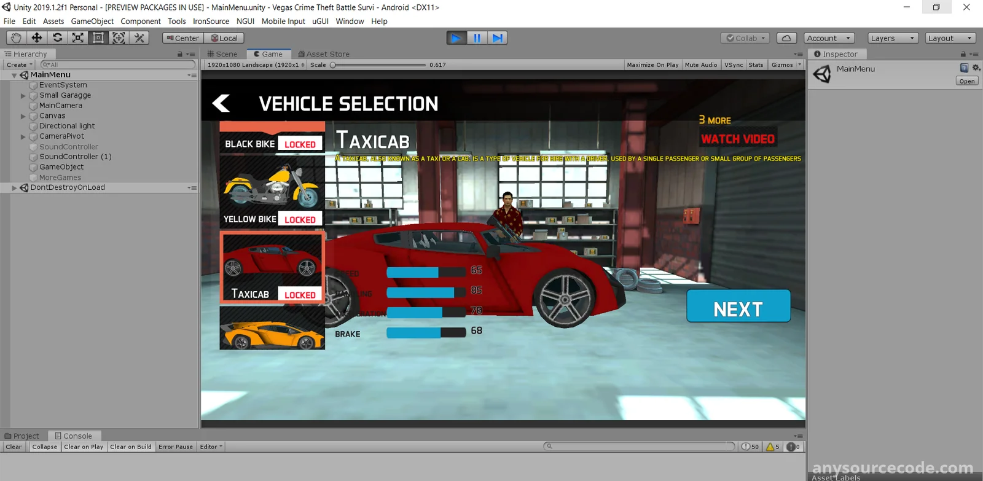983x481 pixels.
Task: Pause the running game
Action: point(477,38)
